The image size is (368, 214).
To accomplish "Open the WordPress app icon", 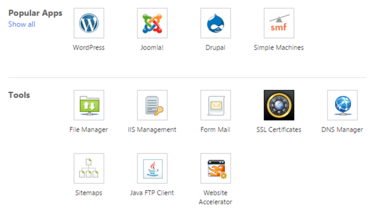I will click(x=88, y=23).
